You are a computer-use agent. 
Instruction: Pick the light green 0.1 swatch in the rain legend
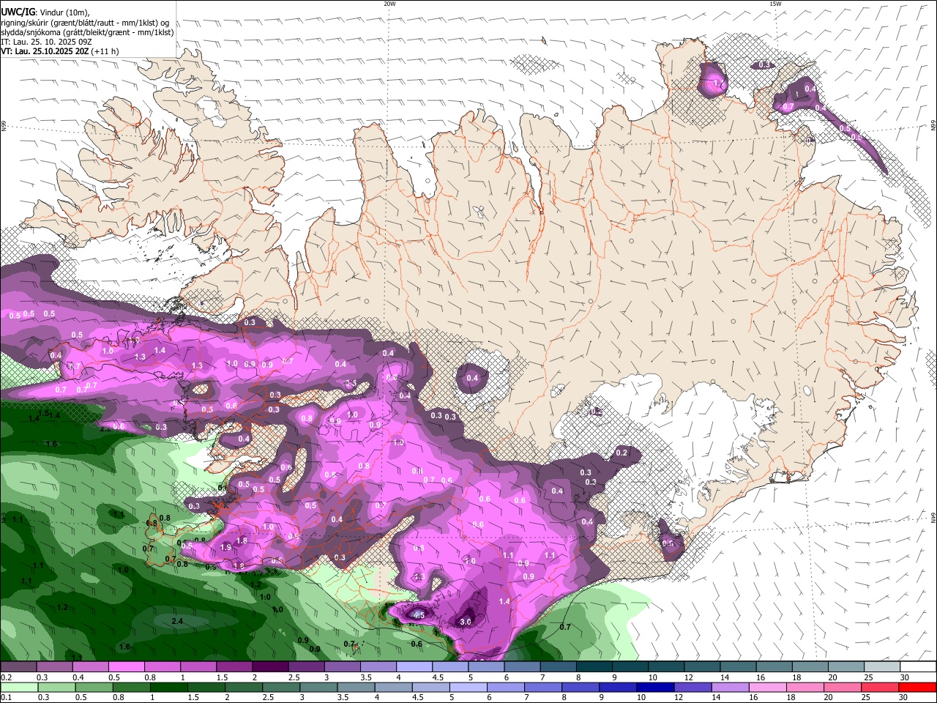[x=18, y=687]
